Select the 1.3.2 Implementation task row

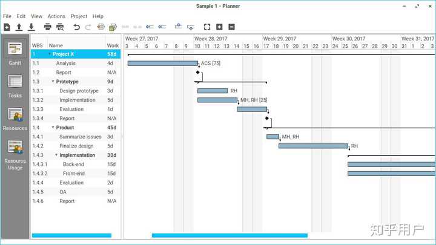tap(76, 100)
